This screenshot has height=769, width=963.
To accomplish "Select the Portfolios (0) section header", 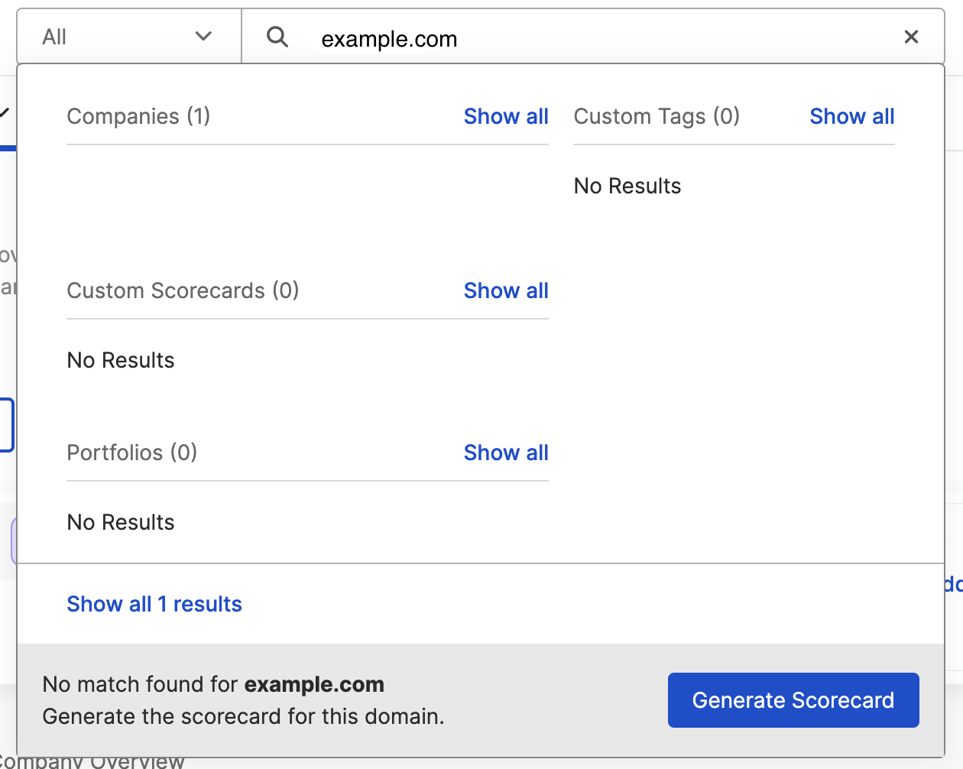I will point(132,453).
